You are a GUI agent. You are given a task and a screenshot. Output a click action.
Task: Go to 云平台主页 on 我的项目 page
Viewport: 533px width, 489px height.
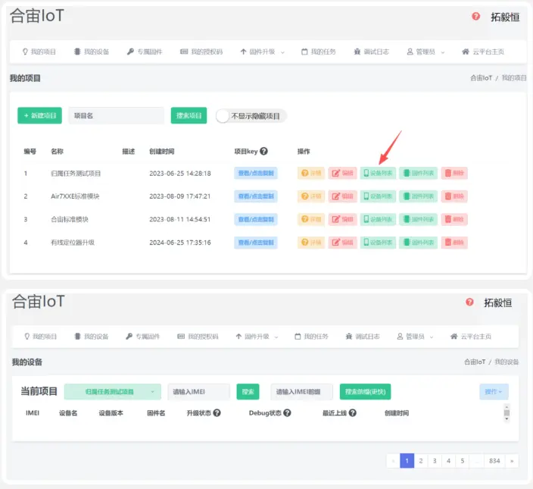coord(483,52)
